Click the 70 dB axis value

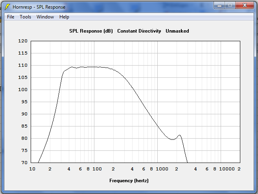point(24,163)
